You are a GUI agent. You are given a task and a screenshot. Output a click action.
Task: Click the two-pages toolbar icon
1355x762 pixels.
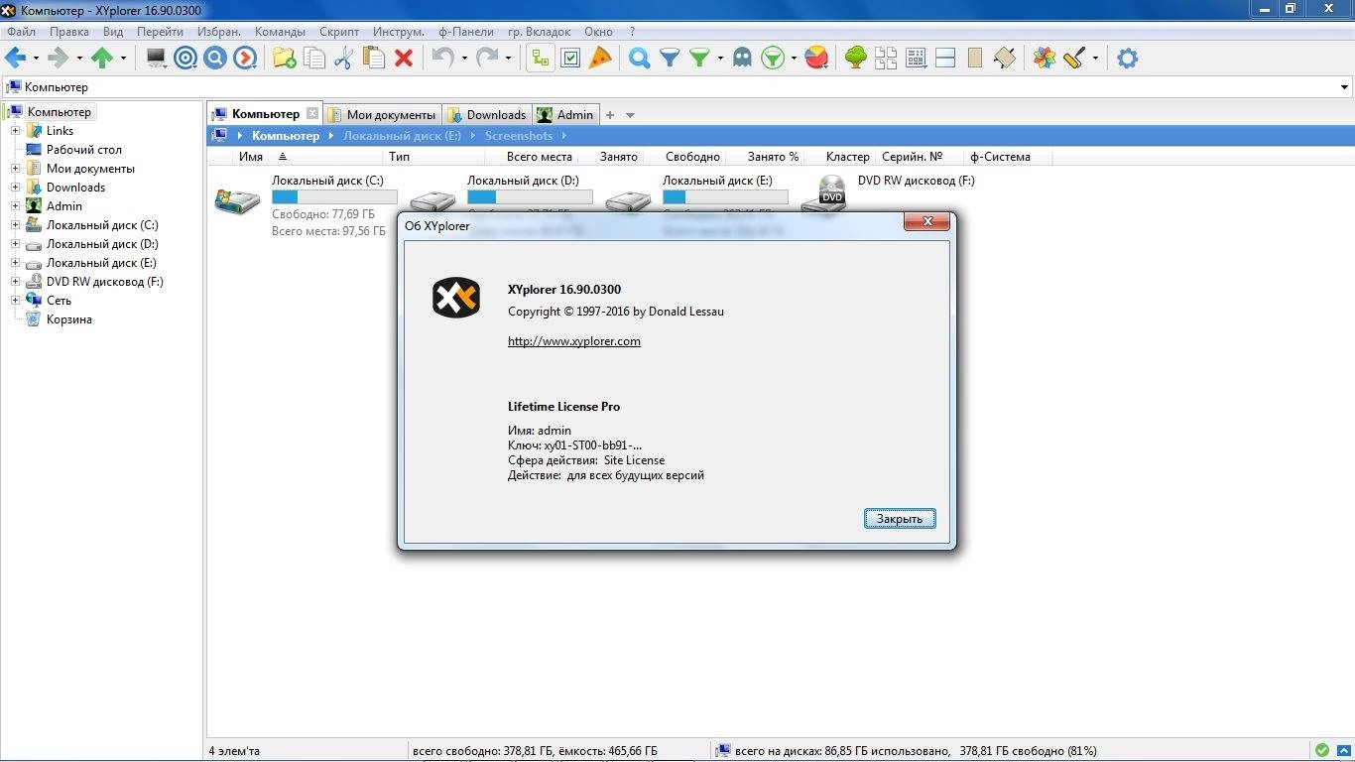(x=886, y=59)
